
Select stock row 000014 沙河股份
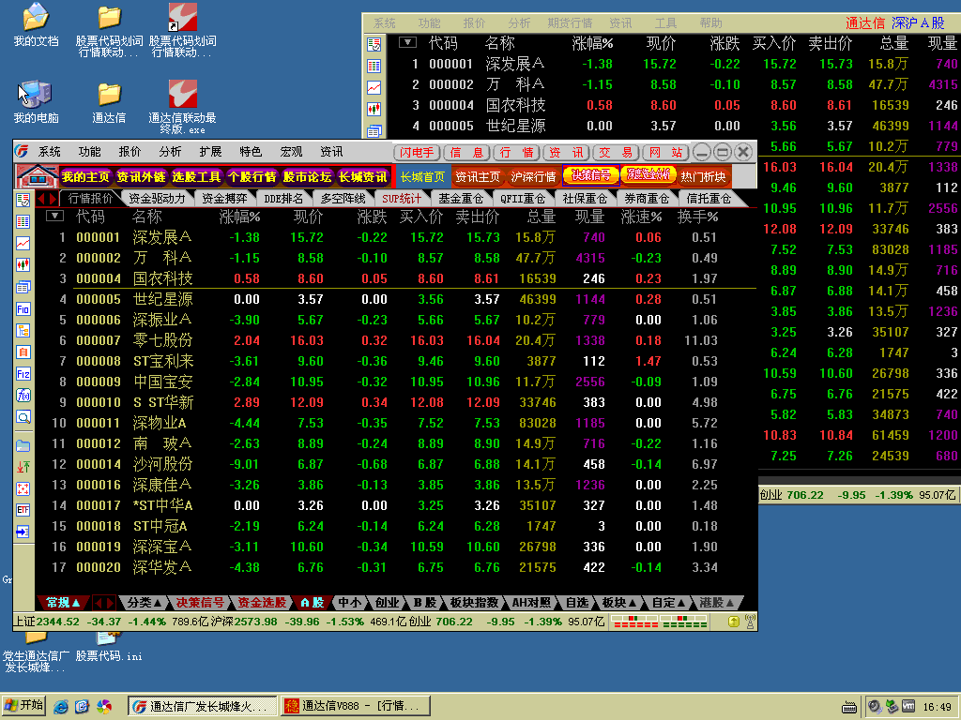[x=396, y=464]
